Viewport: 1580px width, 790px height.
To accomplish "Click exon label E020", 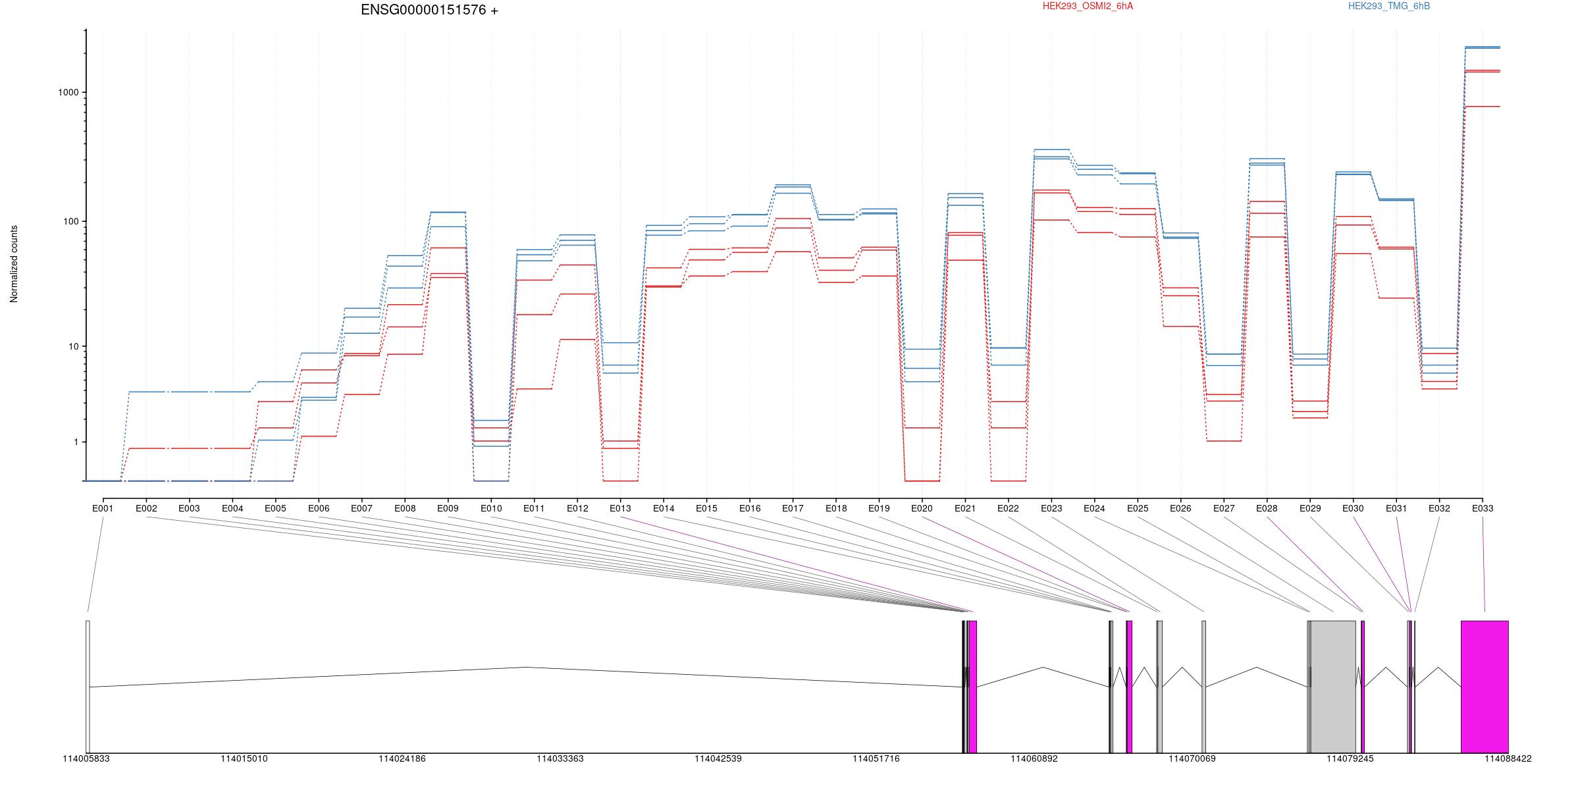I will [x=922, y=508].
